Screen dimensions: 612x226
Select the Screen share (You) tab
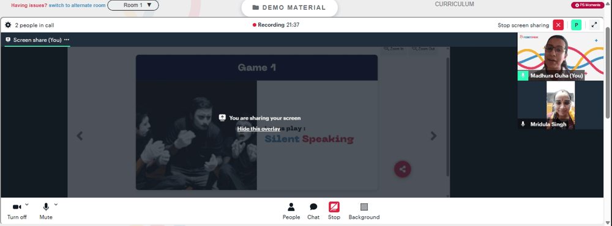(x=37, y=40)
